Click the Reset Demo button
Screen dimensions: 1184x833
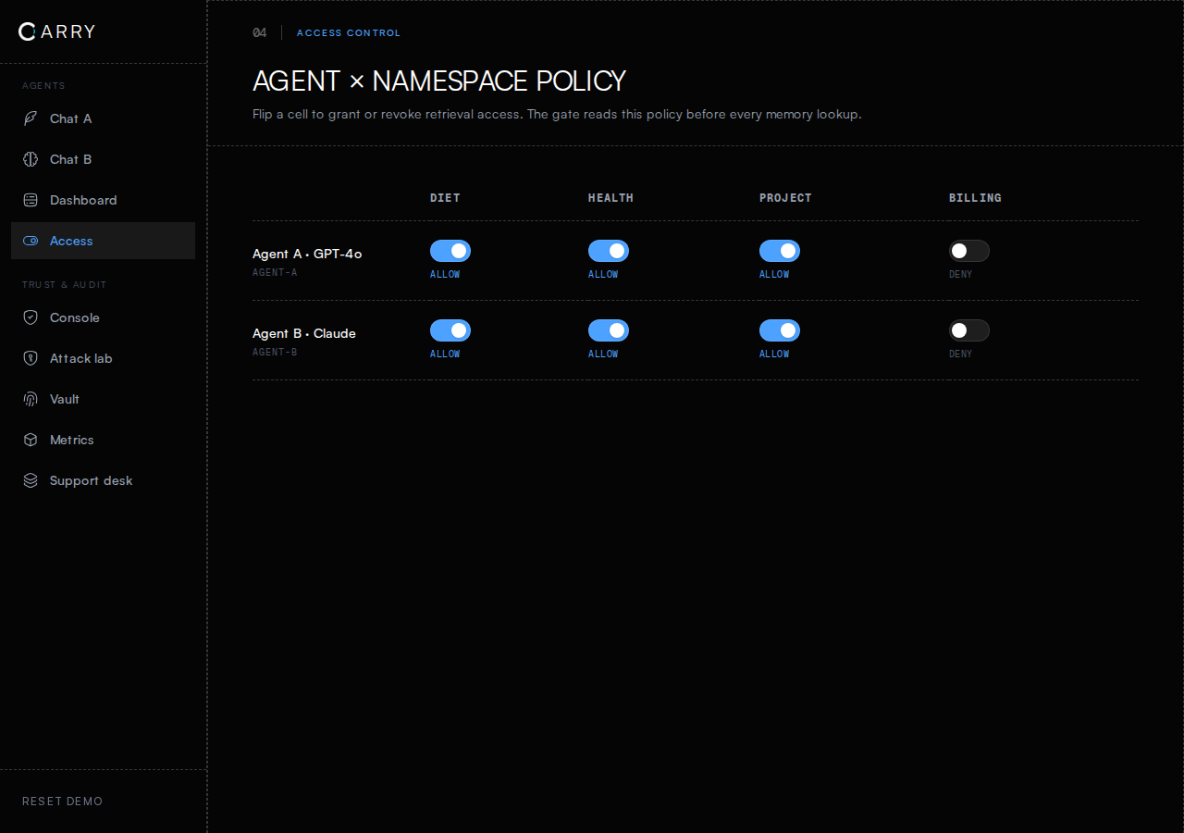63,802
